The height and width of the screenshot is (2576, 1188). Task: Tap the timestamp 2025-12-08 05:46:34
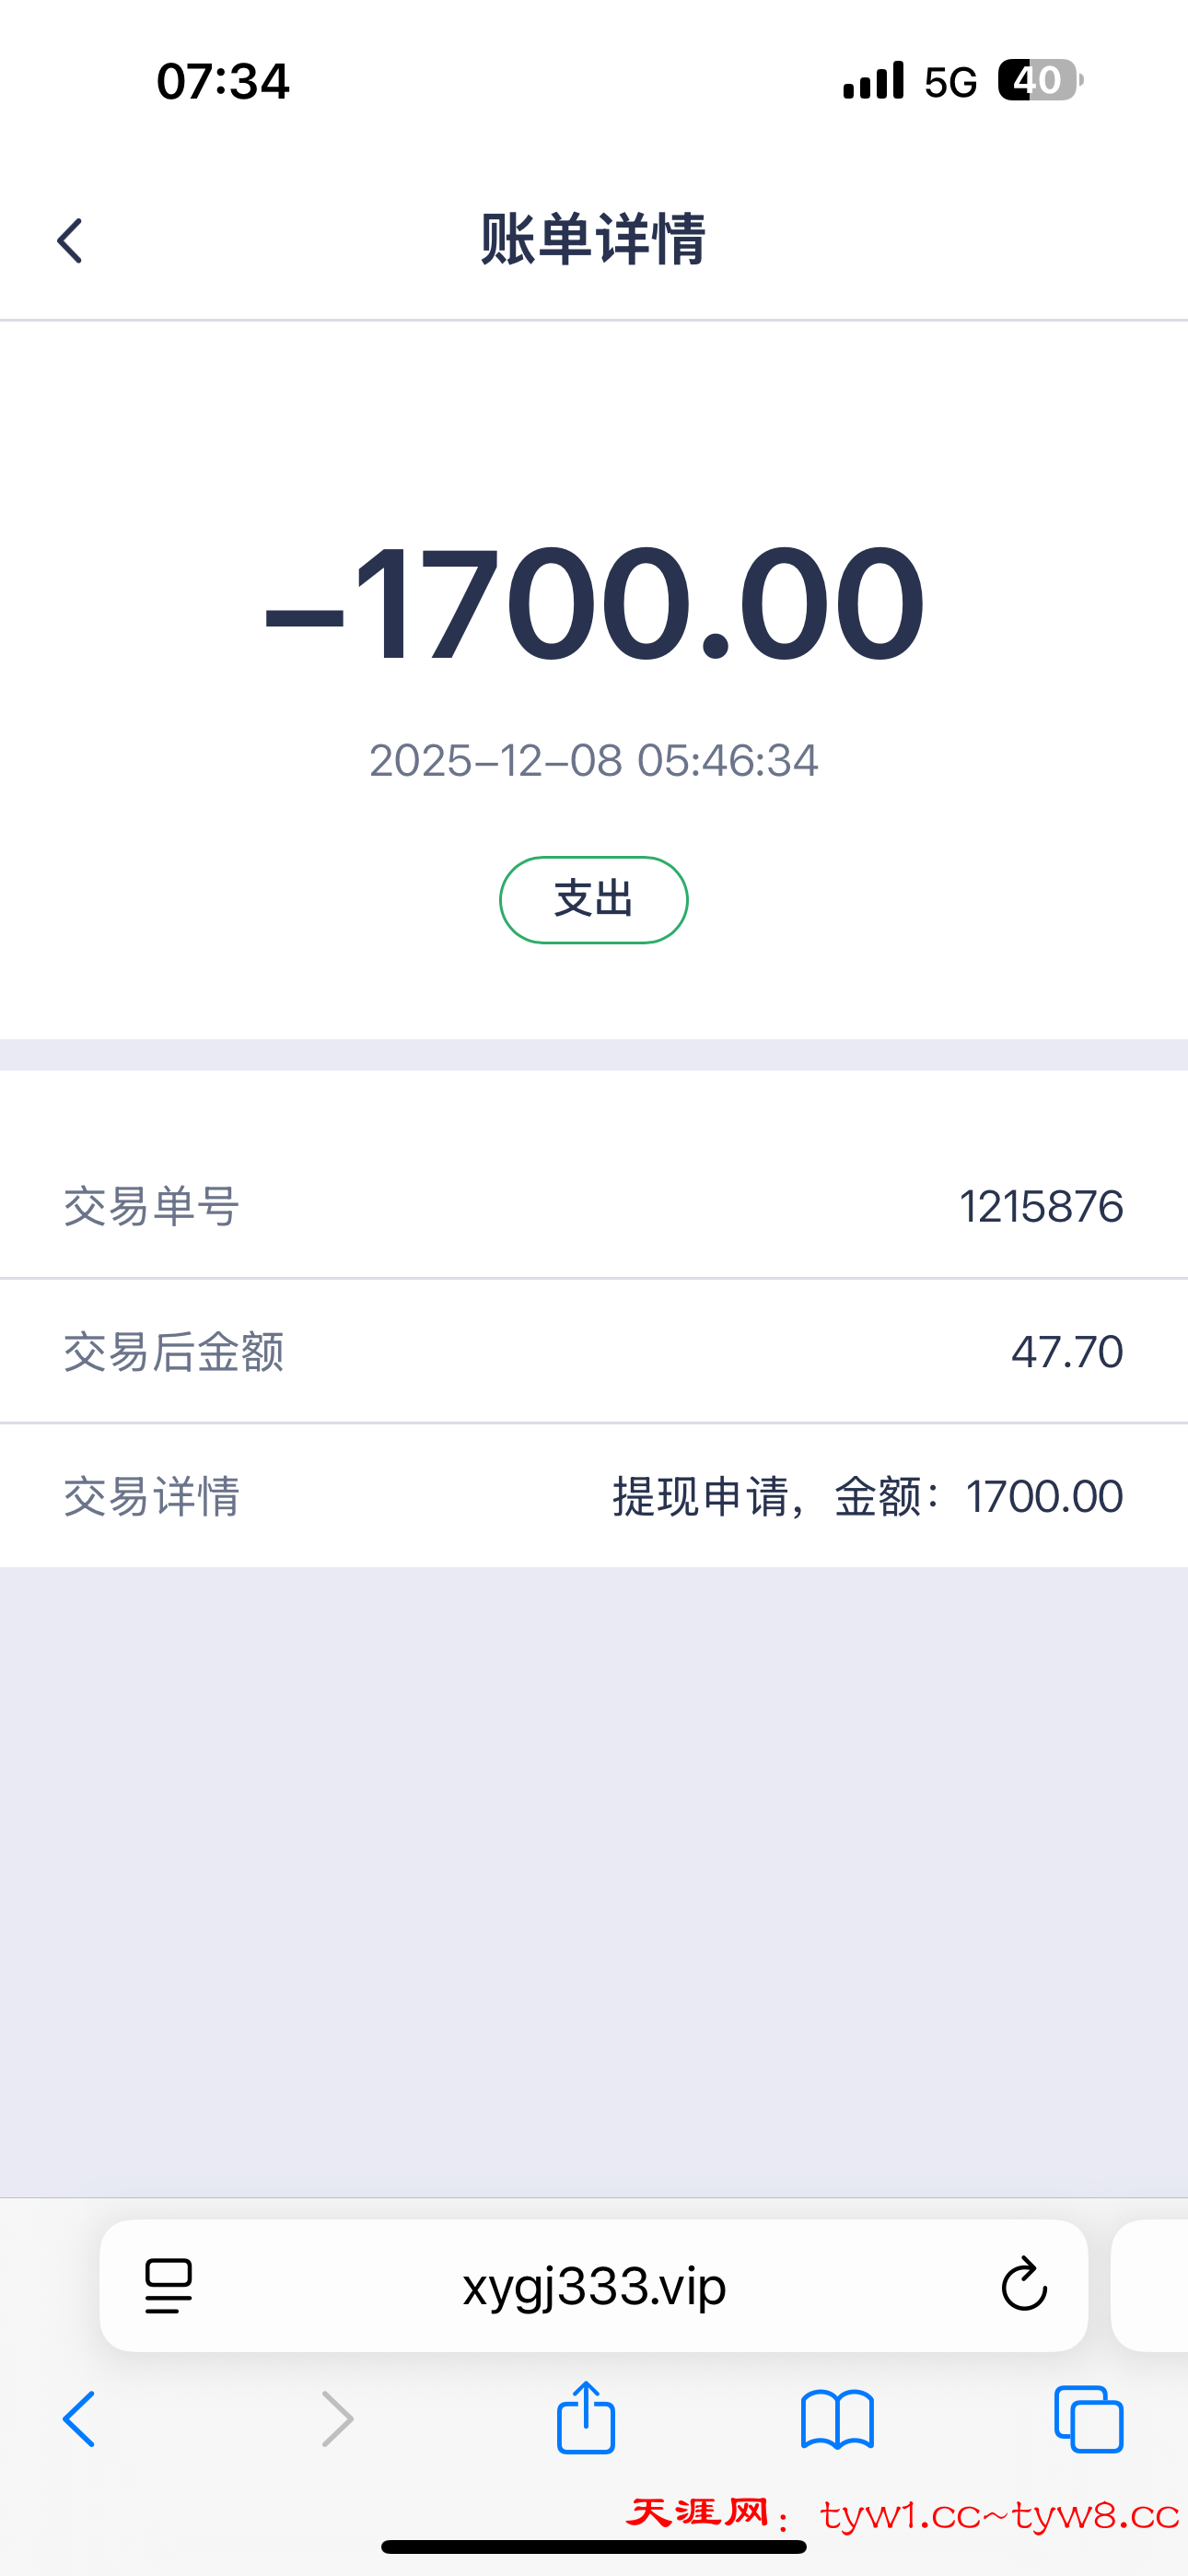[594, 760]
